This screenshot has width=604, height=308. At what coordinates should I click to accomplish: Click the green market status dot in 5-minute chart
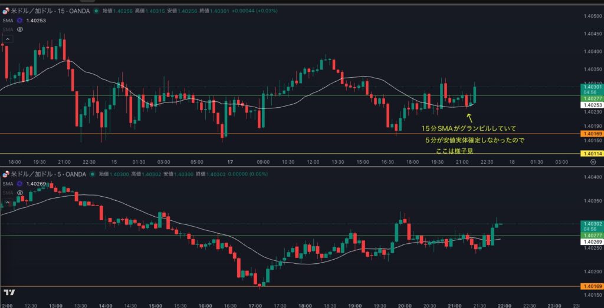tap(93, 174)
